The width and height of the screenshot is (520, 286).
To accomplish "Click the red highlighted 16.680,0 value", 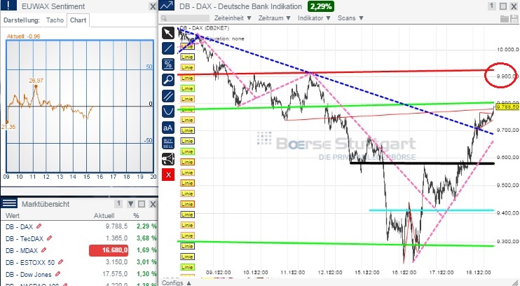I will tap(109, 250).
